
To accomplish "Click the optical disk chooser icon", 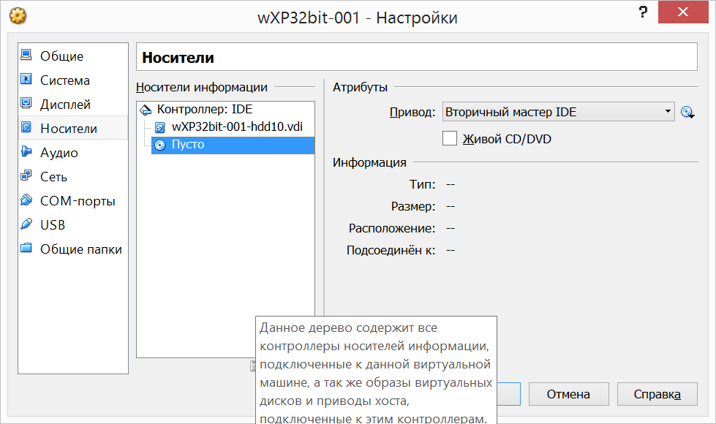I will [687, 112].
